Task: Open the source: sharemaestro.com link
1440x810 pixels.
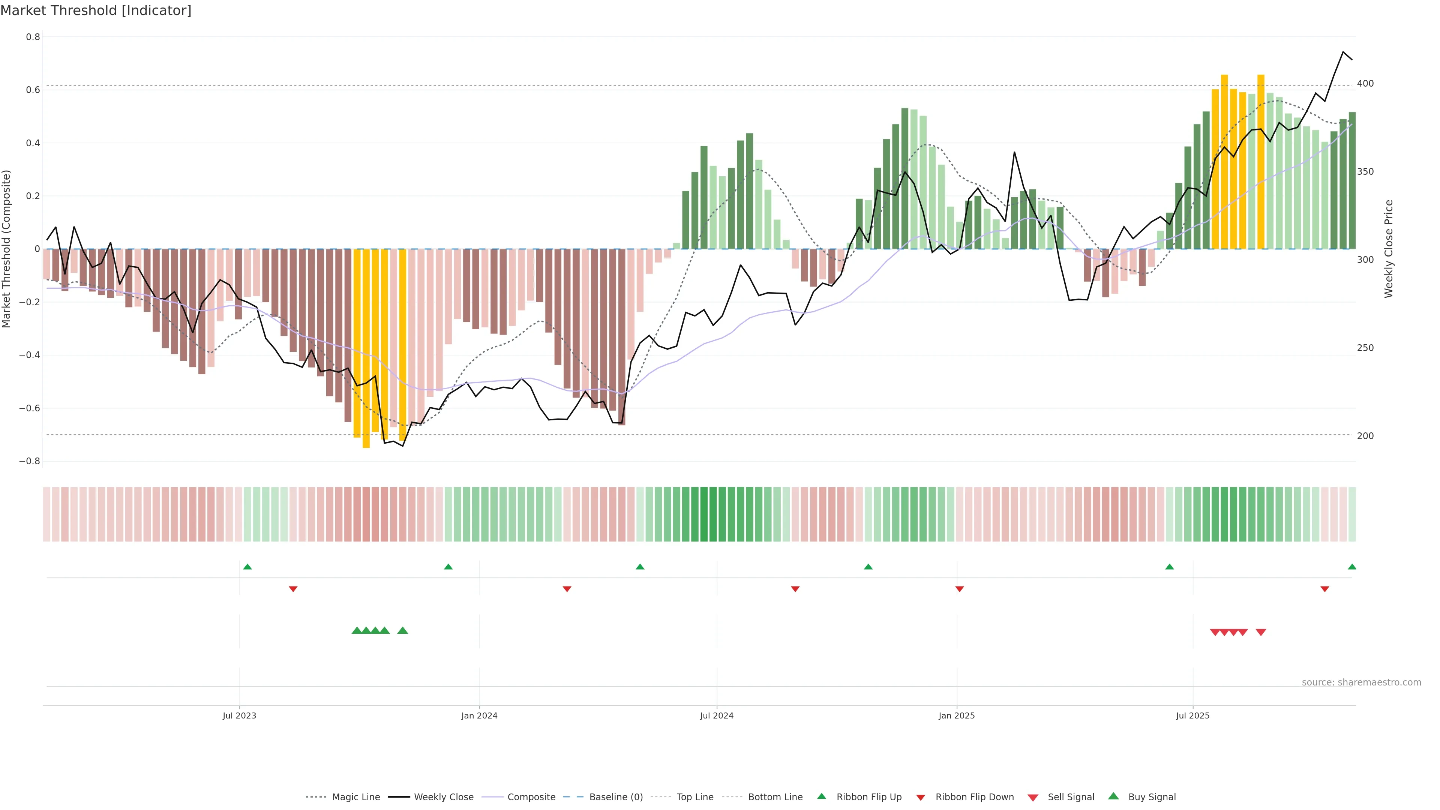Action: pyautogui.click(x=1361, y=682)
